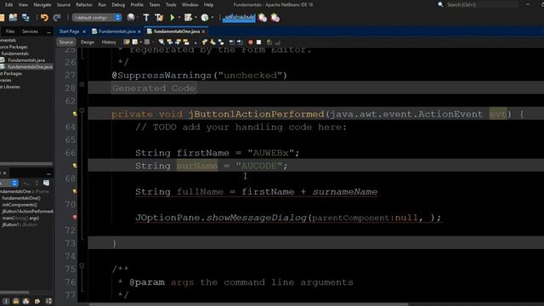This screenshot has width=544, height=306.
Task: Select initComponents() in the Navigator
Action: (20, 205)
